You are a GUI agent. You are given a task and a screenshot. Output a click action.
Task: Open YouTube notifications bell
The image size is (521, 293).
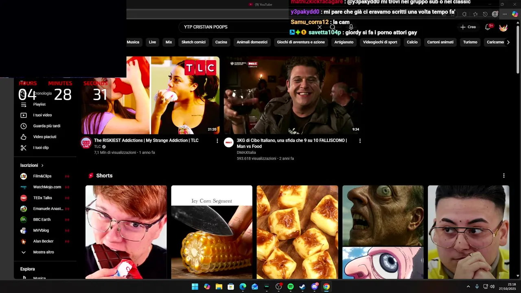pyautogui.click(x=488, y=27)
